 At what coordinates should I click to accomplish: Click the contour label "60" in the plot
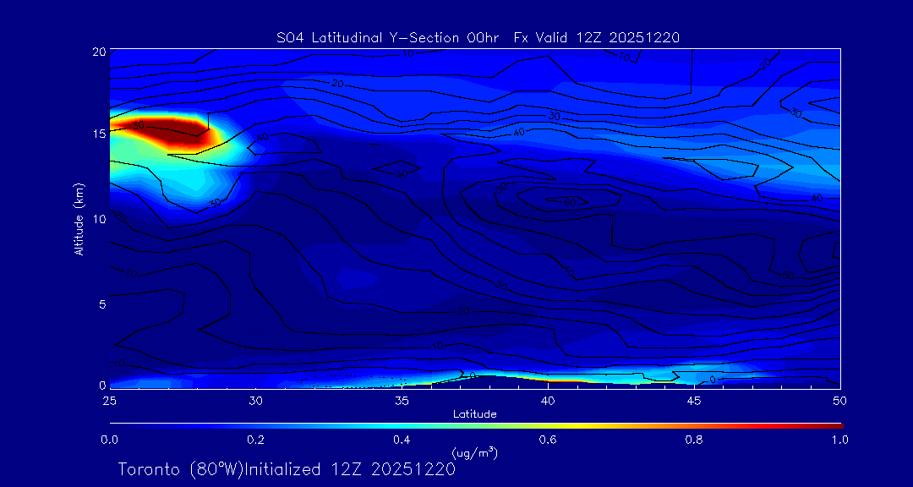570,201
